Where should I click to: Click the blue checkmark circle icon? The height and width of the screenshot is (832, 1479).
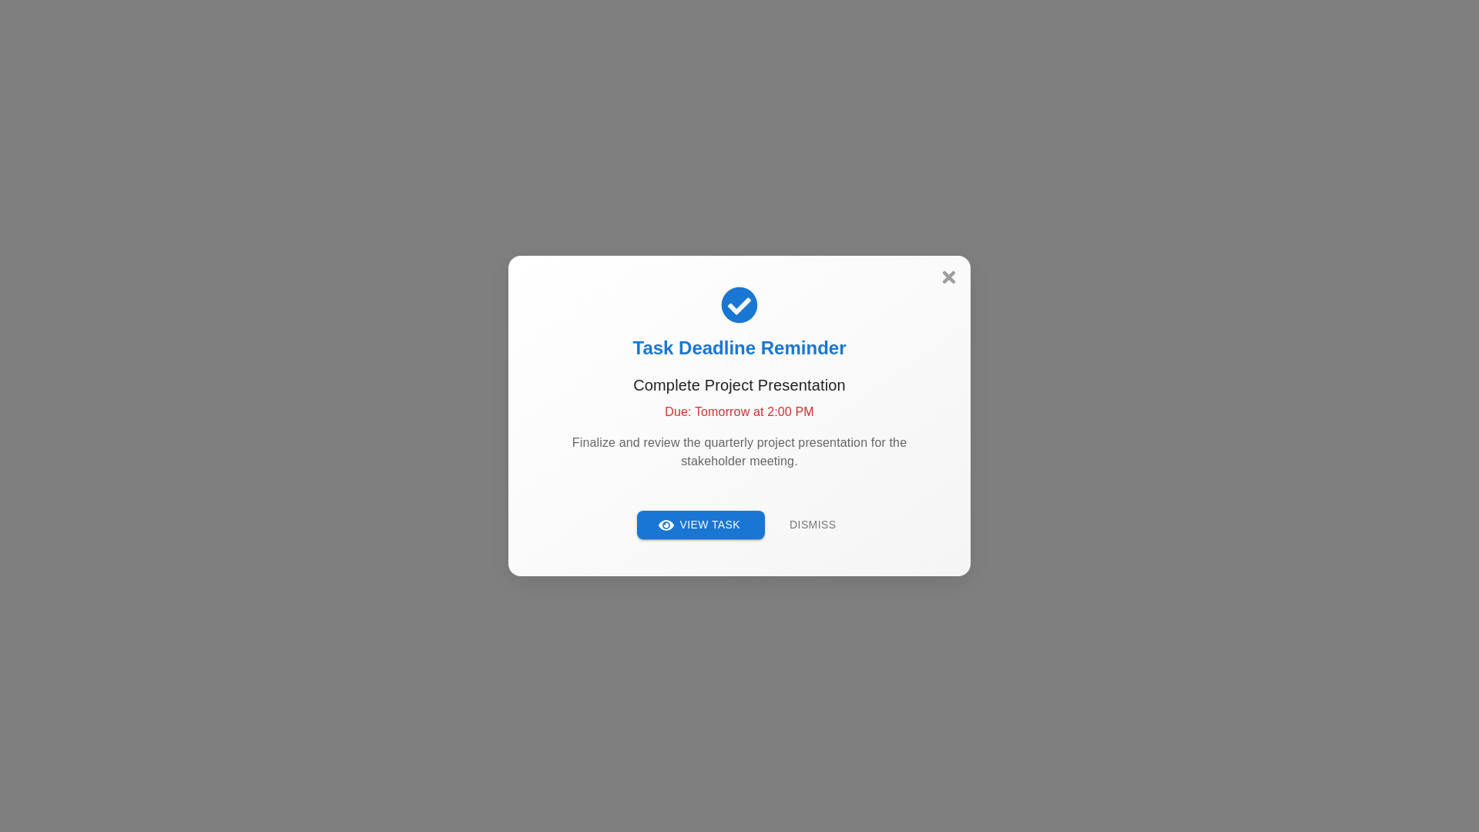739,305
